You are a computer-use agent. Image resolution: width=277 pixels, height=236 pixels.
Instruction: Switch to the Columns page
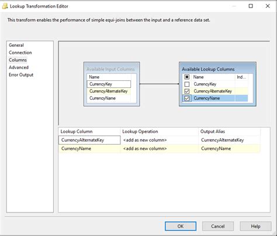point(18,60)
